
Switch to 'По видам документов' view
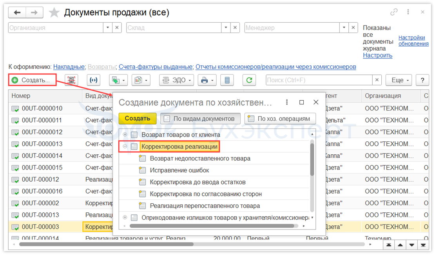[x=200, y=119]
